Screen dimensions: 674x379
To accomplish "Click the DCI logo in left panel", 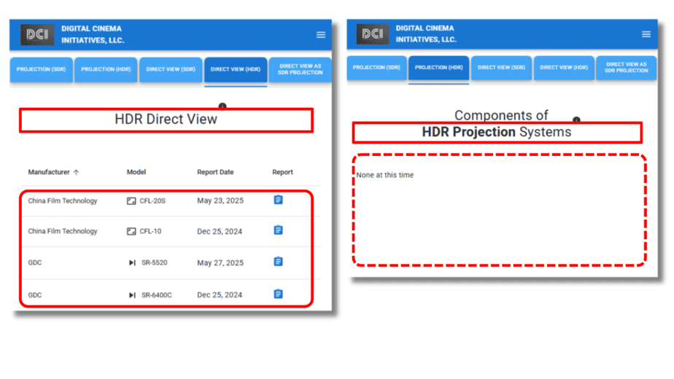I will click(36, 34).
